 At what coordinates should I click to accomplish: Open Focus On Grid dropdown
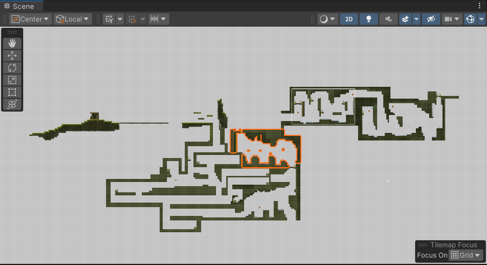[x=466, y=255]
